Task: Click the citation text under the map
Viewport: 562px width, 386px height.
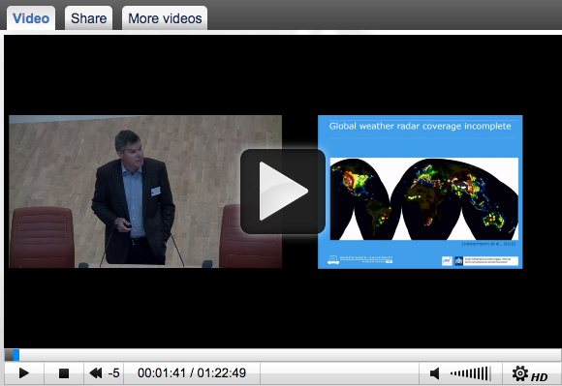Action: coord(488,244)
